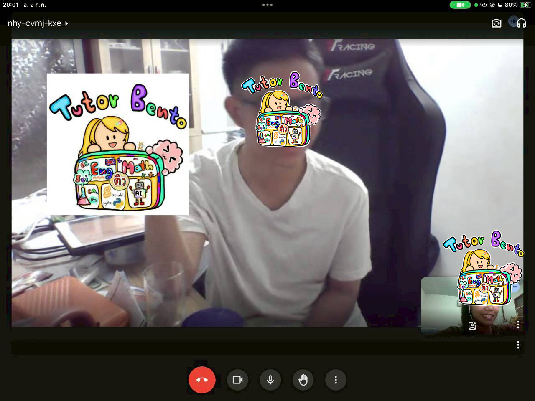
Task: Raise your hand in the meeting
Action: 303,380
